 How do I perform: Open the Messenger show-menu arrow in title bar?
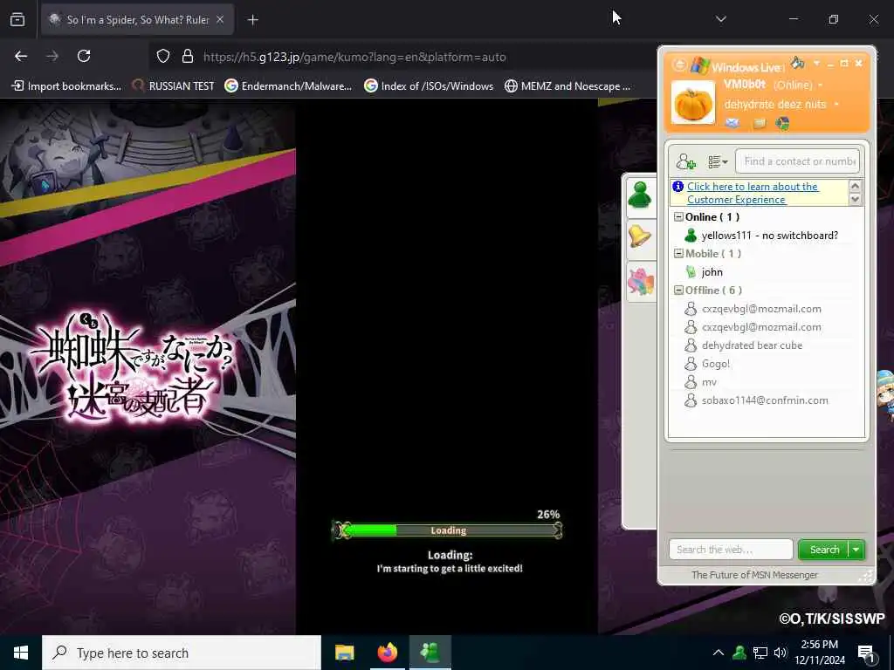[x=816, y=63]
